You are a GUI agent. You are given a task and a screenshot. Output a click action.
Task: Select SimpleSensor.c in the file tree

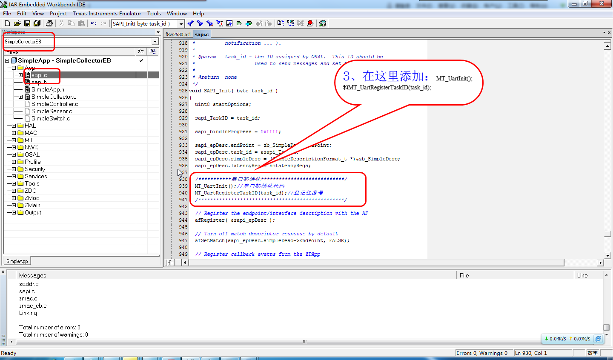(52, 111)
